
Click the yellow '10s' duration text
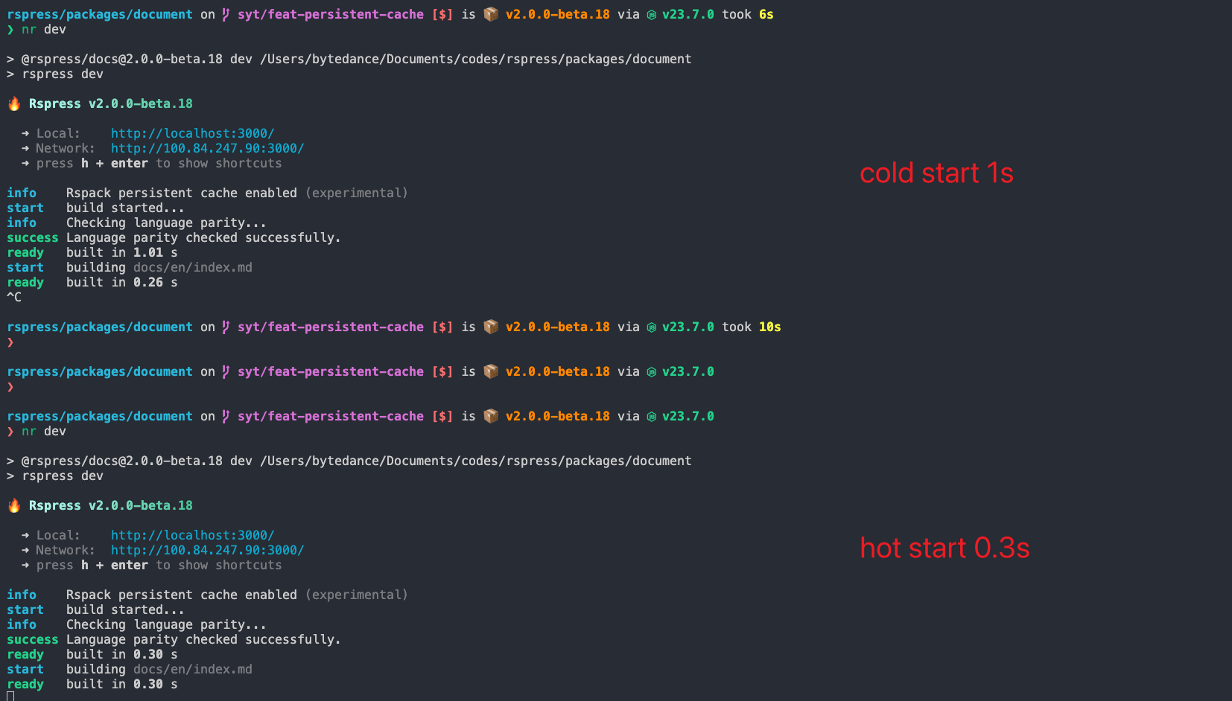coord(769,327)
